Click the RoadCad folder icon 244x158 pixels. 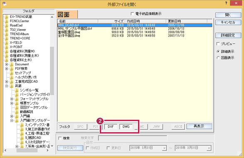tap(6, 25)
